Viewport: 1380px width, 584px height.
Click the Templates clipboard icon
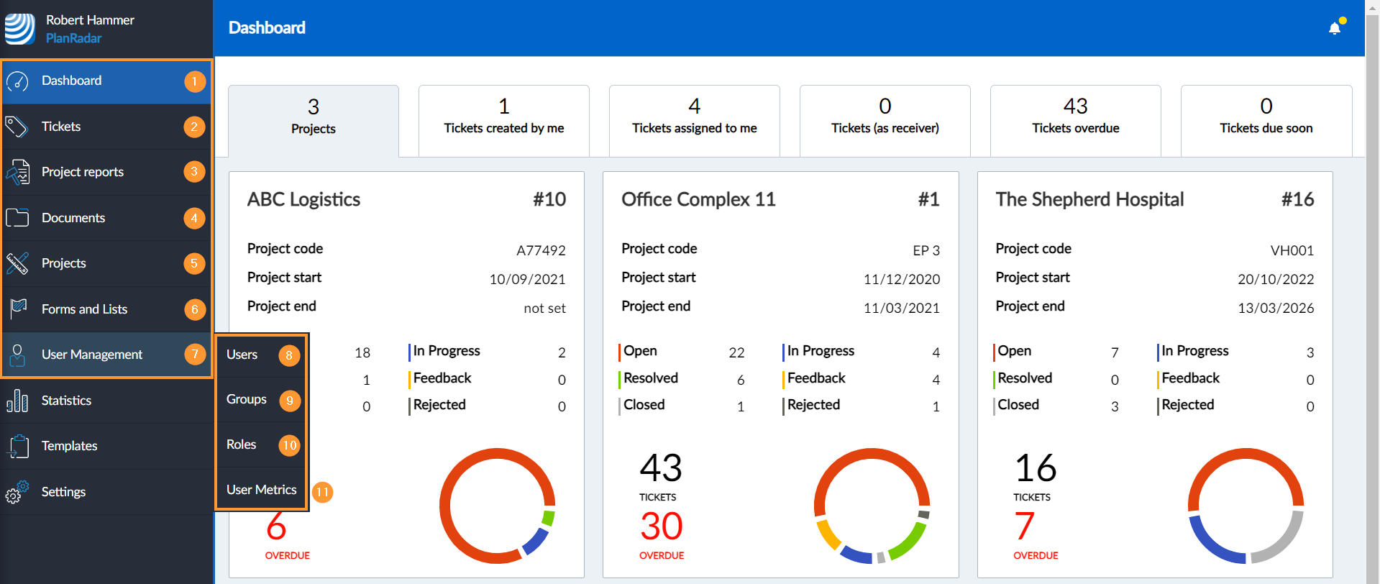click(x=18, y=446)
